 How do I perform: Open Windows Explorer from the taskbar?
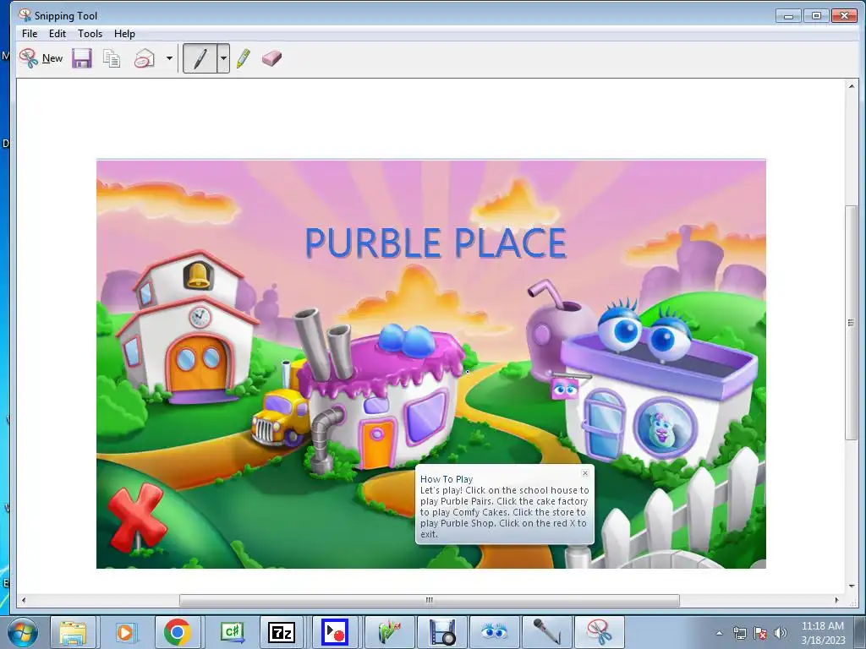[74, 632]
